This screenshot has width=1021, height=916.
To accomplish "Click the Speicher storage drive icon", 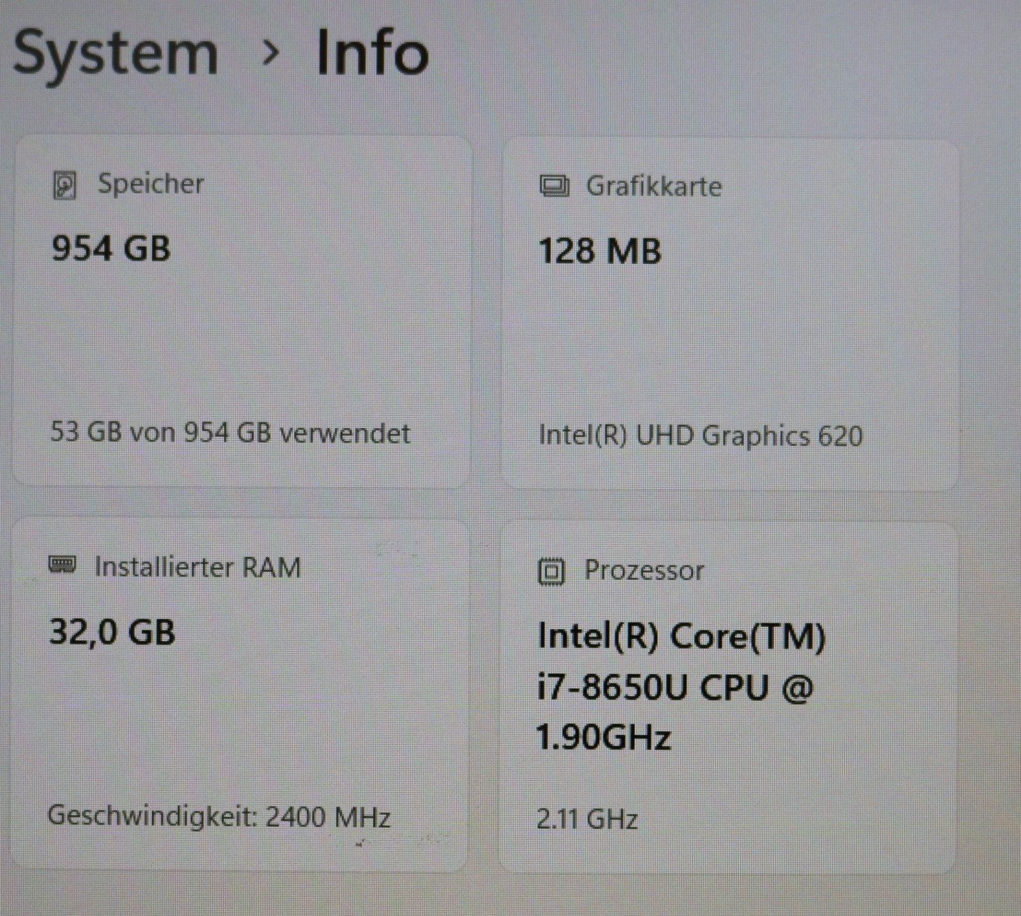I will pos(63,184).
